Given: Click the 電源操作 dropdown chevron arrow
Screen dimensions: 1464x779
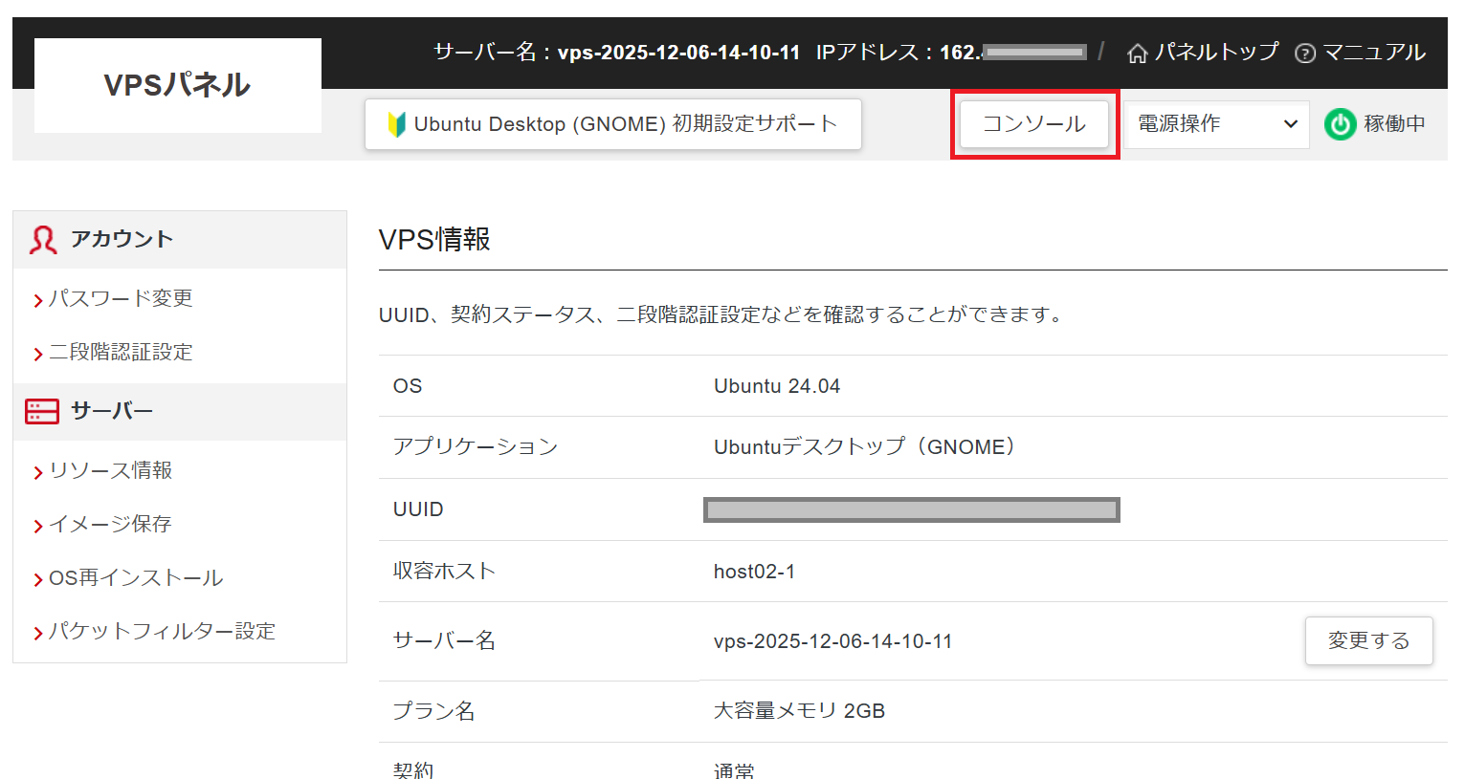Looking at the screenshot, I should click(1290, 124).
